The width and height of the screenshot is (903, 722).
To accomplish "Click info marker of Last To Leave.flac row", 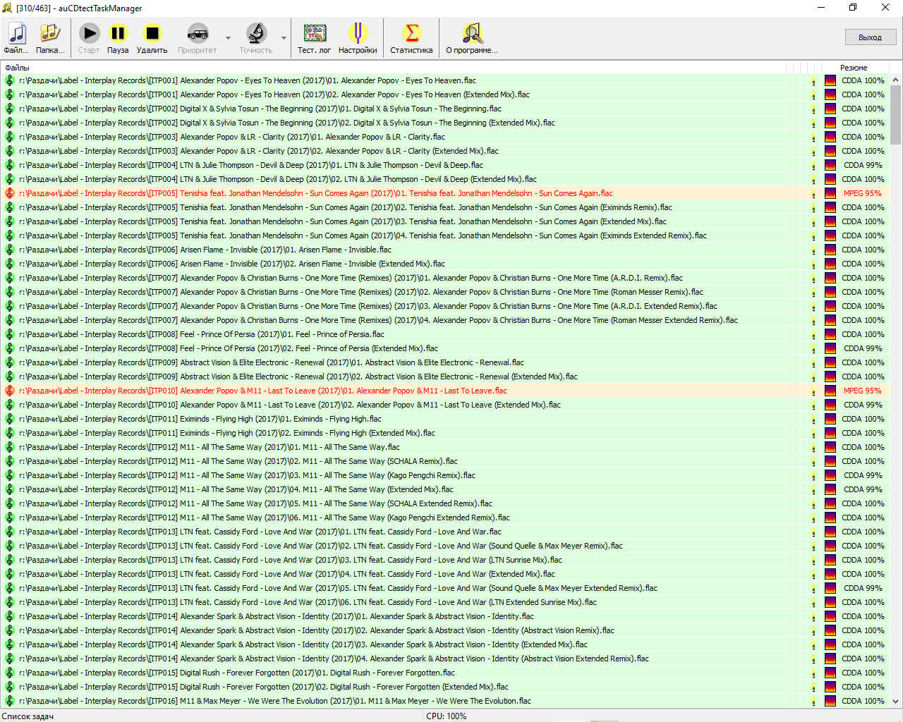I will click(813, 391).
